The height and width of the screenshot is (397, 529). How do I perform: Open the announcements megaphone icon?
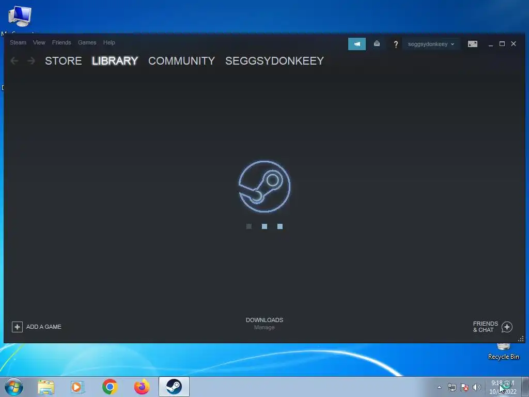(x=357, y=44)
